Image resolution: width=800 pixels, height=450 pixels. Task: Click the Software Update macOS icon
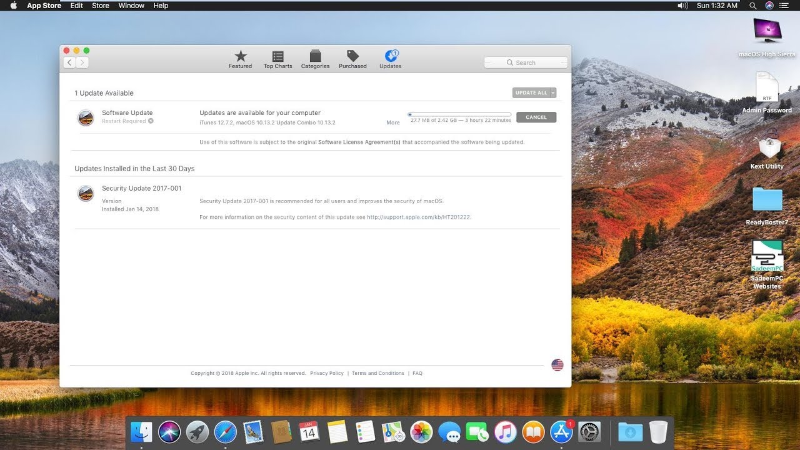pos(86,117)
